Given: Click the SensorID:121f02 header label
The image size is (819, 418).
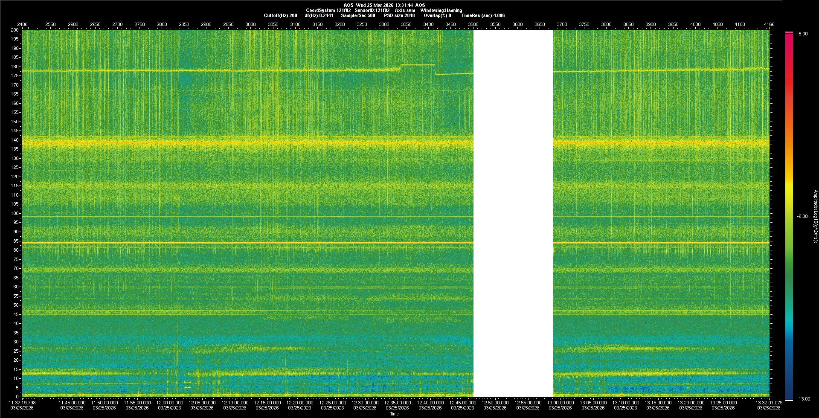Looking at the screenshot, I should pyautogui.click(x=372, y=10).
